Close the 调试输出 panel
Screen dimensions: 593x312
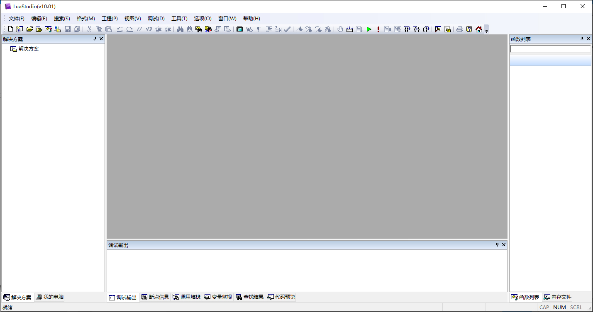point(504,245)
